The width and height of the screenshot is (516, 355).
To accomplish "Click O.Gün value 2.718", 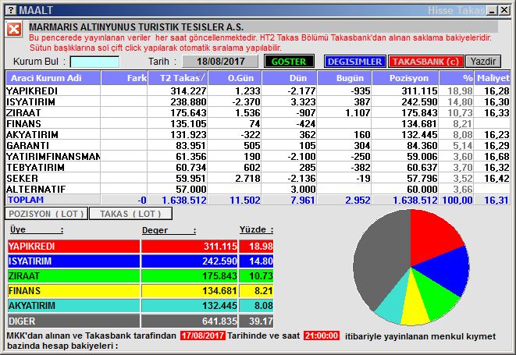I will click(x=247, y=179).
